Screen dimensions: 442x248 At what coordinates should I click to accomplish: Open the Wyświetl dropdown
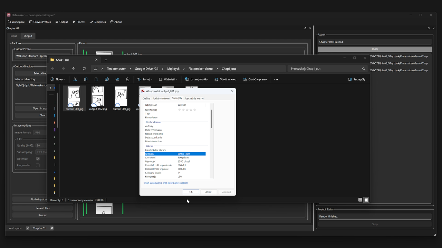(168, 79)
